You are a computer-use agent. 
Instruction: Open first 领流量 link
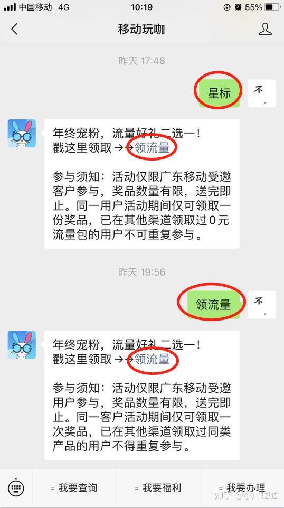pyautogui.click(x=152, y=148)
